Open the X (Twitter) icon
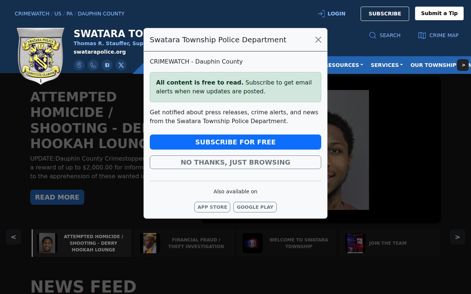 pos(121,65)
